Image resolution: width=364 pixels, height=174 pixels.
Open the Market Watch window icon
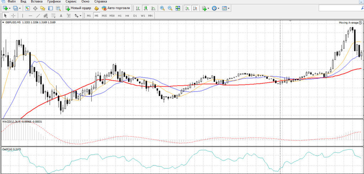click(27, 9)
